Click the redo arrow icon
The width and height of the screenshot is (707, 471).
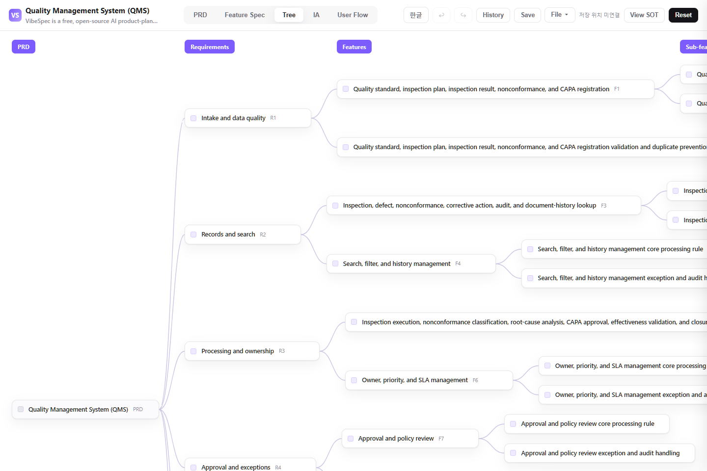point(463,15)
